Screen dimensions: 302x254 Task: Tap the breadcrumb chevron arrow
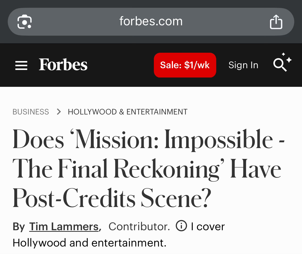pos(59,112)
